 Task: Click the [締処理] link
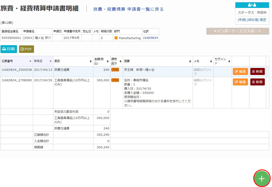253,20
